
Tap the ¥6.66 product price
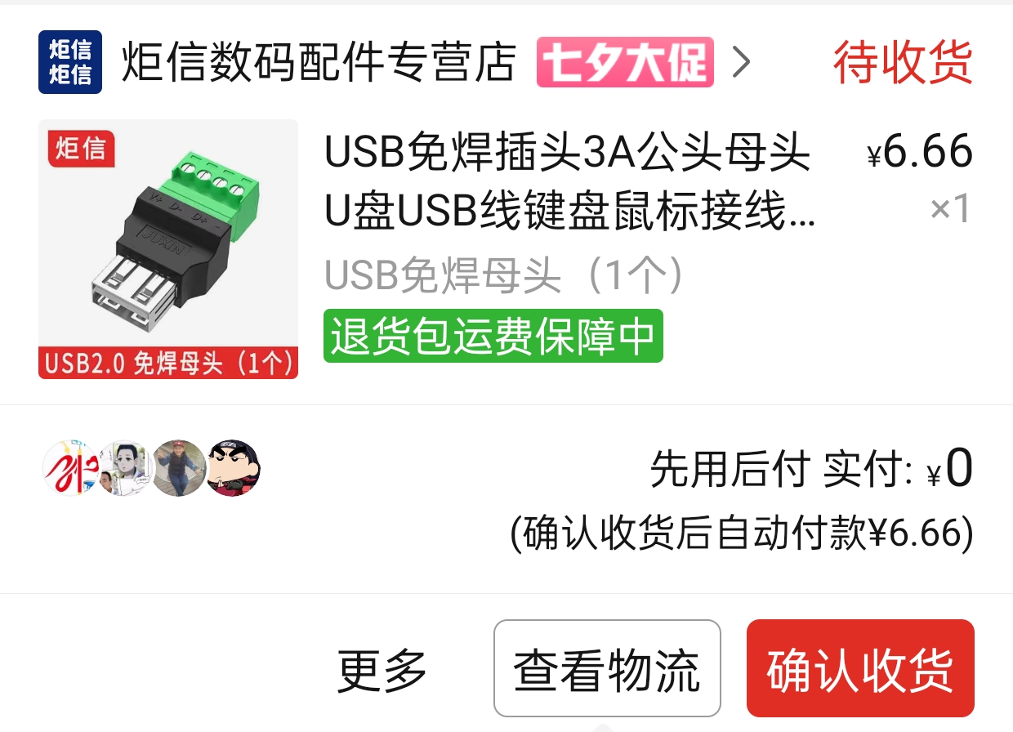coord(920,152)
